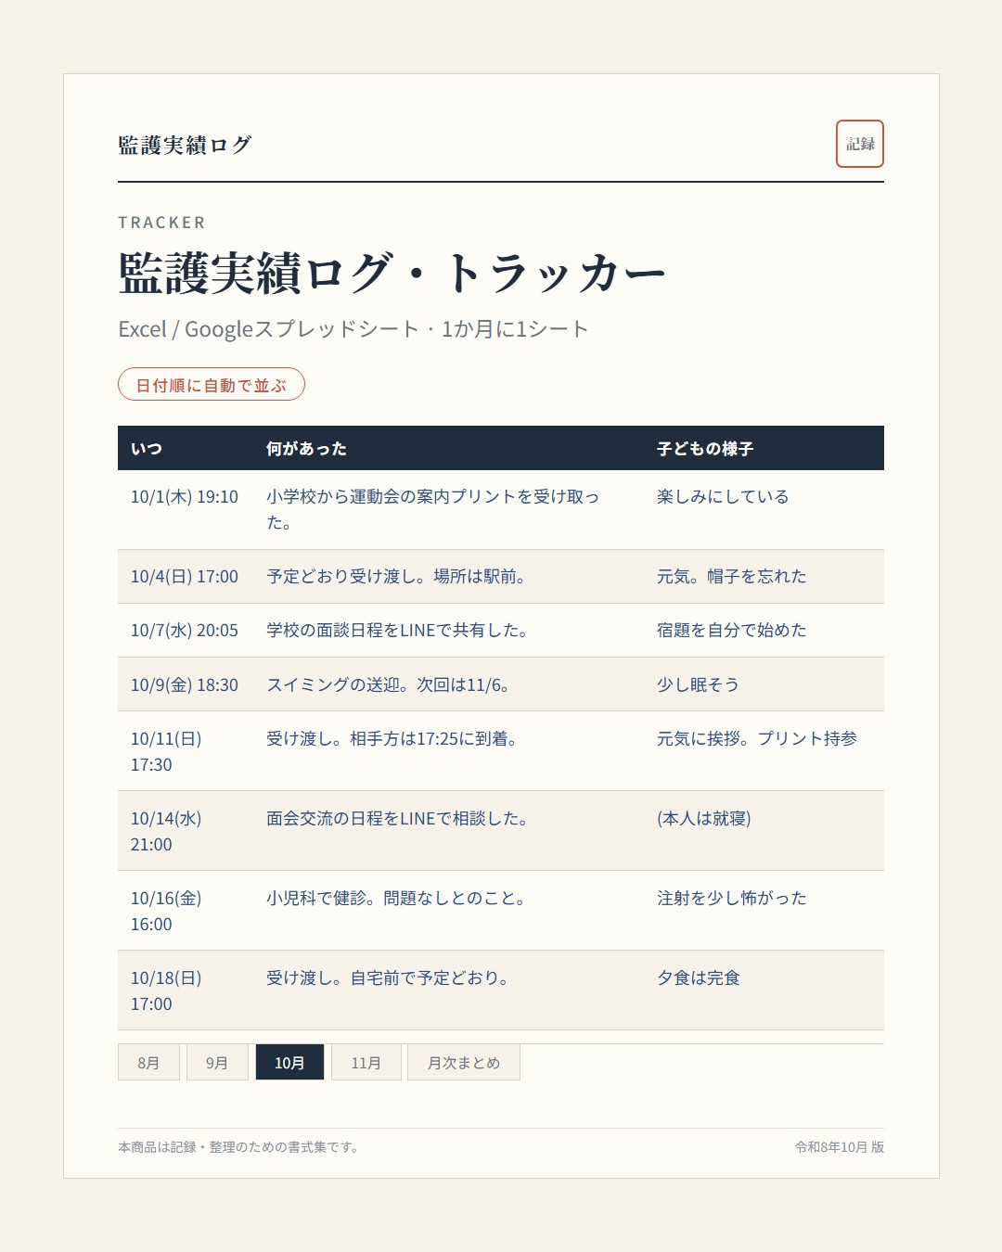The image size is (1002, 1252).
Task: Select the 10/9(金) 18:30 date cell
Action: [x=185, y=684]
